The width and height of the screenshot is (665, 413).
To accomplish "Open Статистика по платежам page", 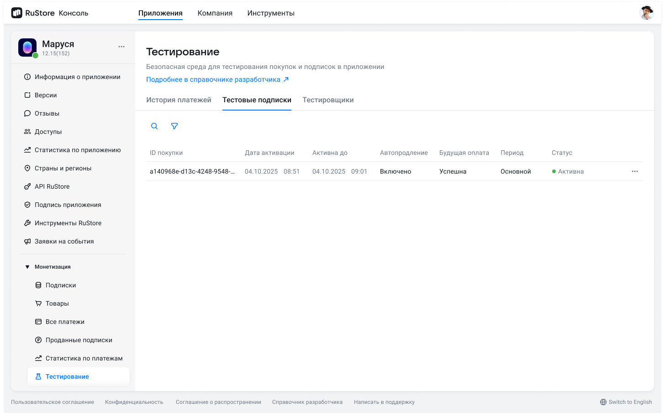I will pyautogui.click(x=84, y=358).
